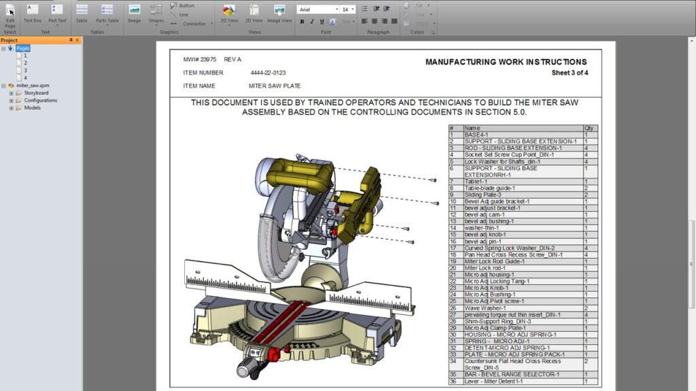The image size is (696, 391).
Task: Toggle Bold formatting
Action: click(302, 22)
